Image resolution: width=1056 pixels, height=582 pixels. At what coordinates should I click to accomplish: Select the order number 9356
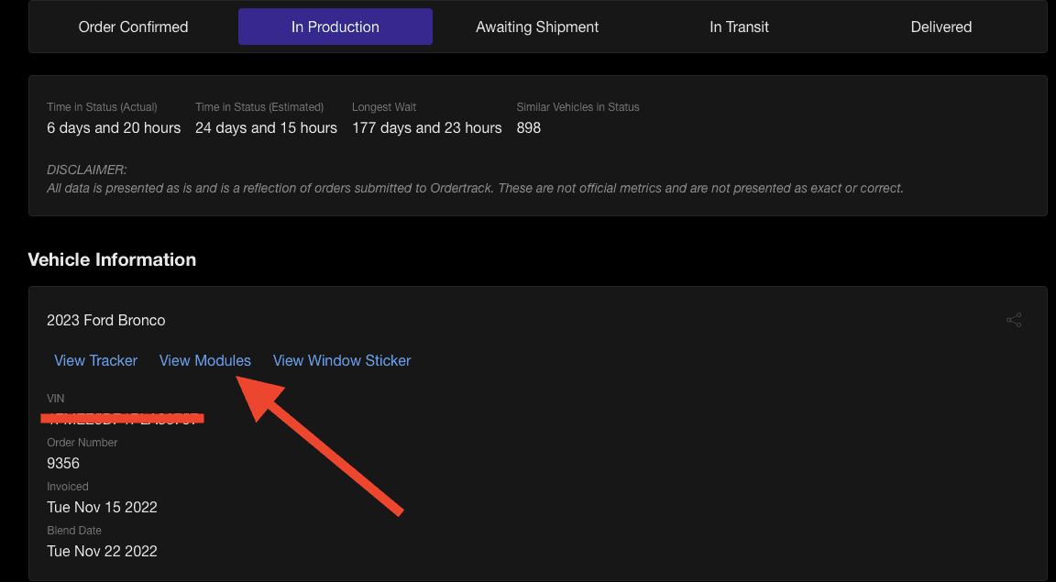tap(63, 464)
